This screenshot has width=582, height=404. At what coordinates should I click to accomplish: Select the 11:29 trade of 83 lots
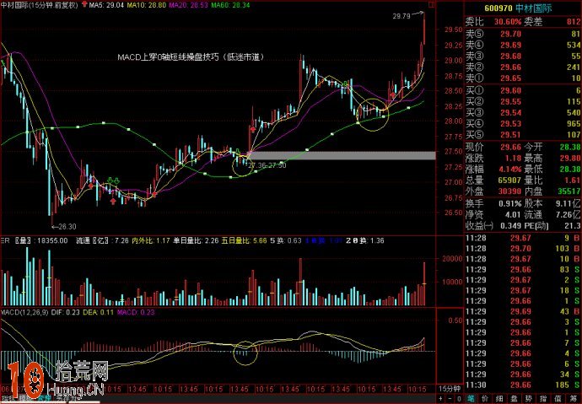pyautogui.click(x=523, y=269)
